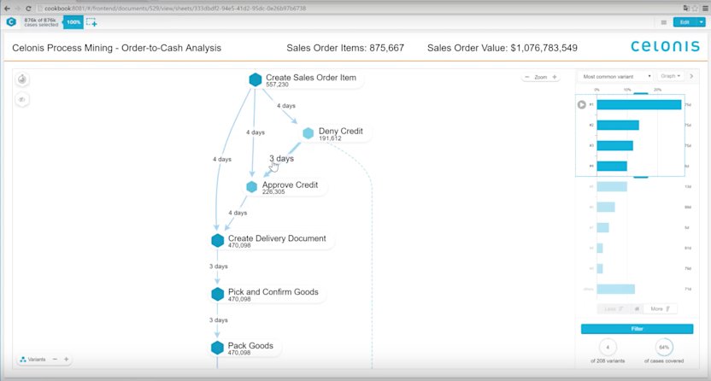The height and width of the screenshot is (381, 711).
Task: Click the '3 days' Deny-to-Approve edge label
Action: (x=282, y=159)
